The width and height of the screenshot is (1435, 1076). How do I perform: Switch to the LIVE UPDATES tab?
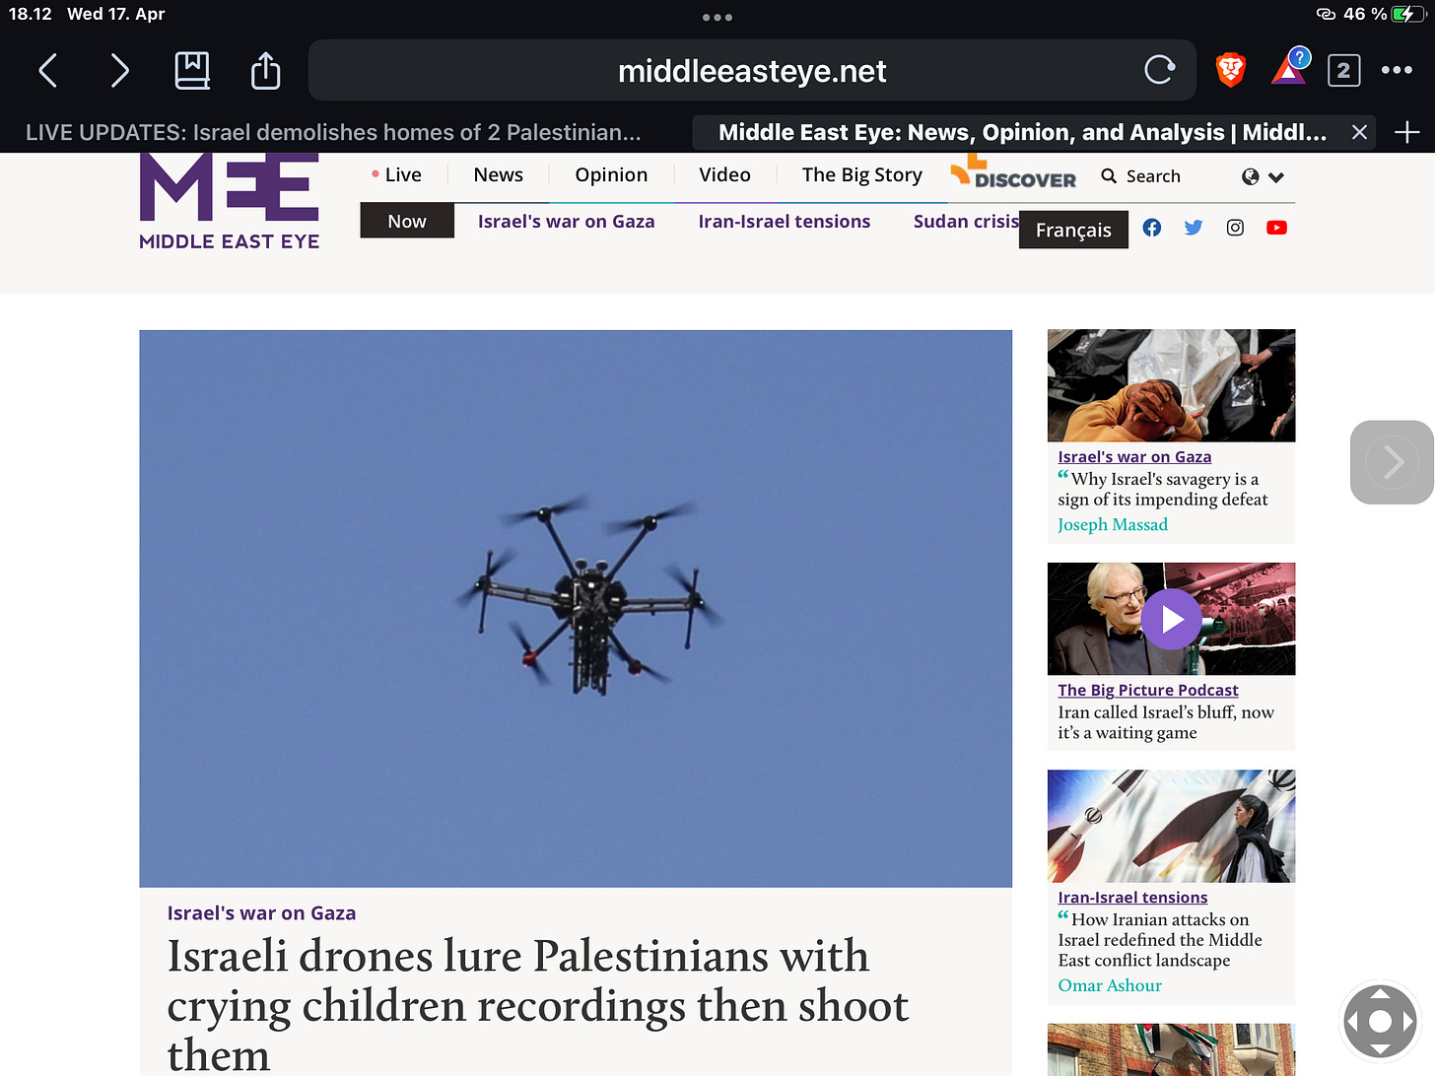[333, 132]
